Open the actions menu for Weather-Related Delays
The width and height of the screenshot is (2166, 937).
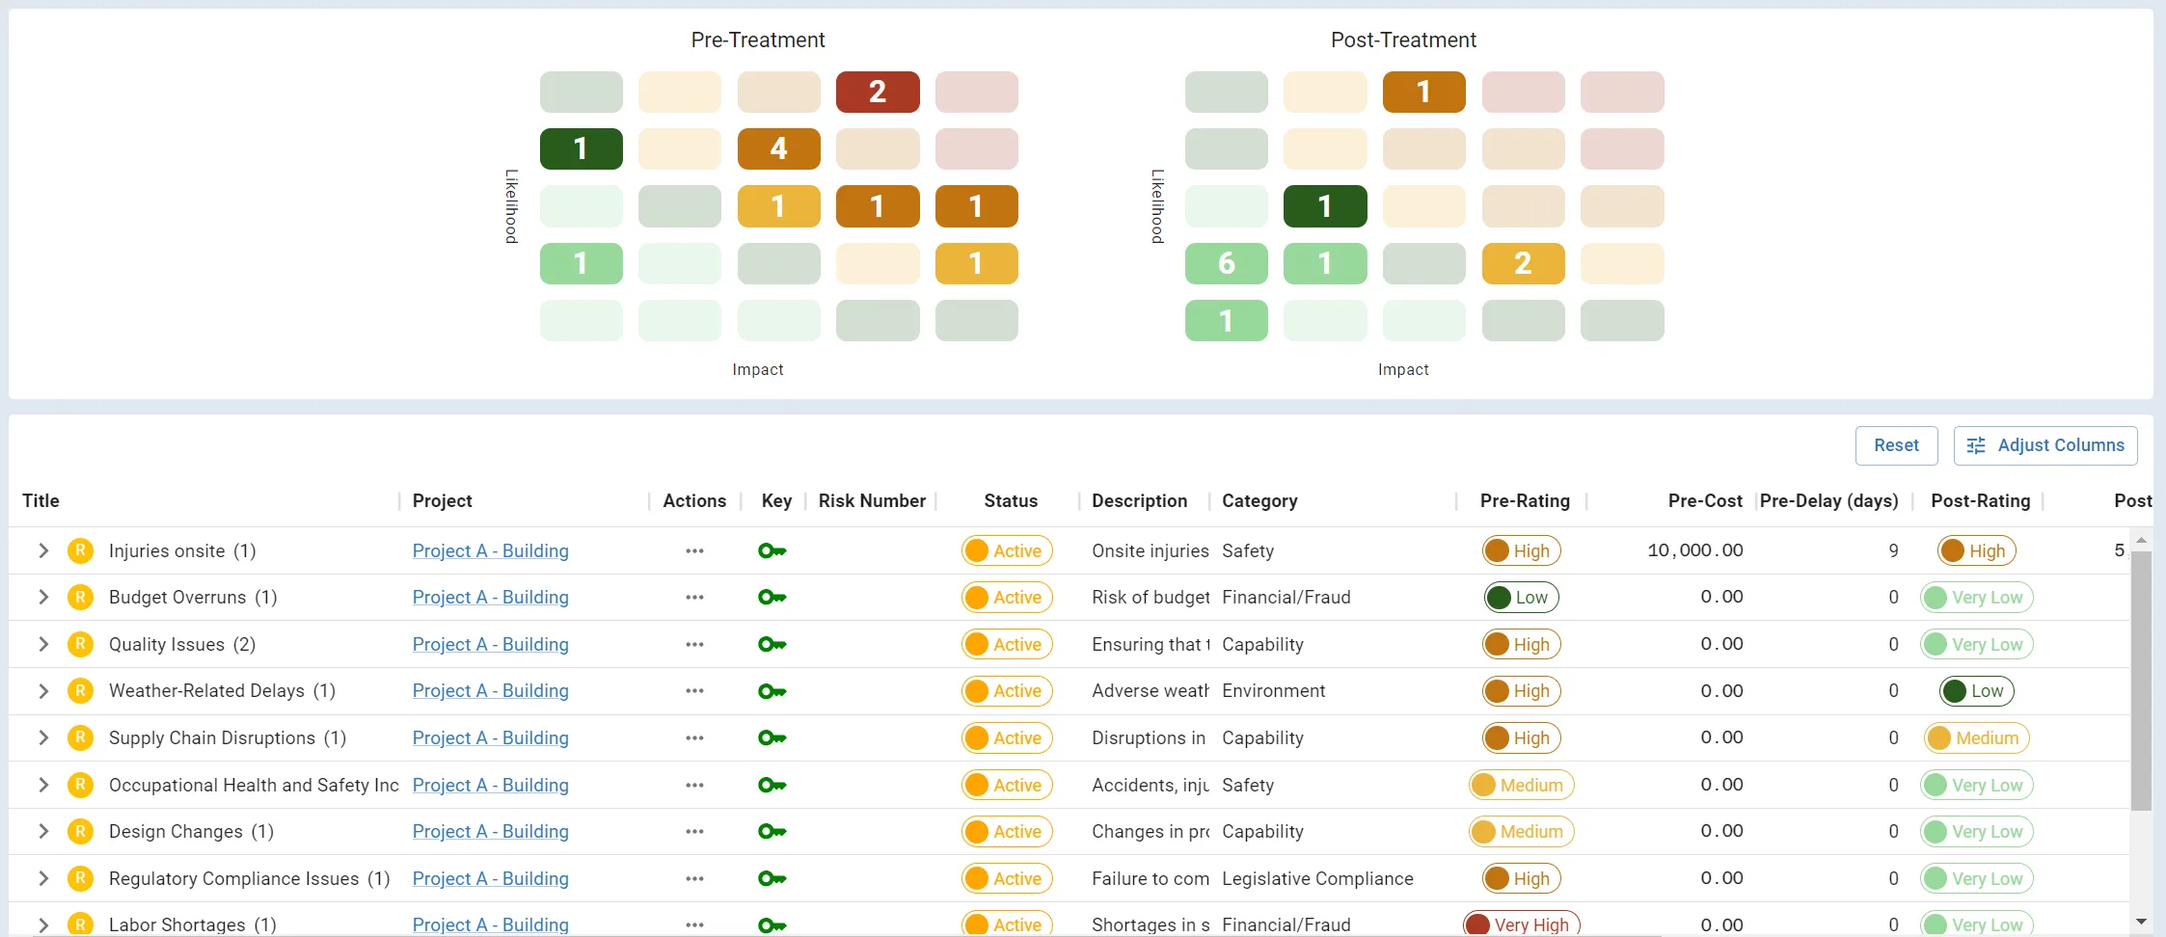[693, 690]
